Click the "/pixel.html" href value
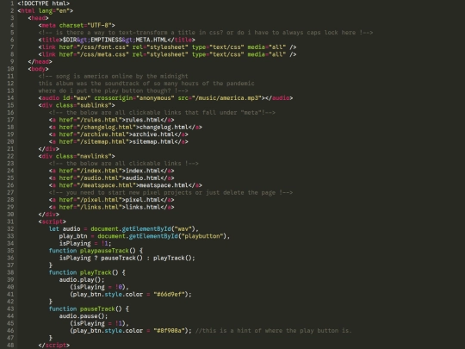This screenshot has height=349, width=465. pos(101,200)
